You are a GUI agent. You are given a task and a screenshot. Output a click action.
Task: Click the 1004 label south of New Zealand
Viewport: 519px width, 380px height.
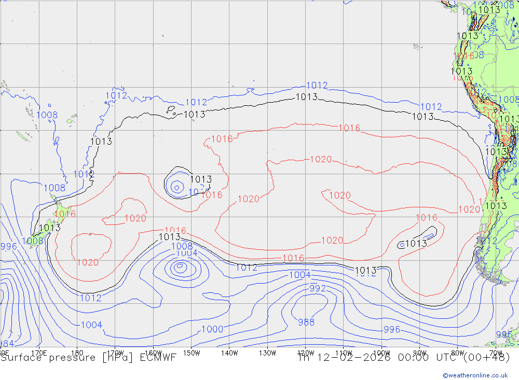tap(91, 325)
